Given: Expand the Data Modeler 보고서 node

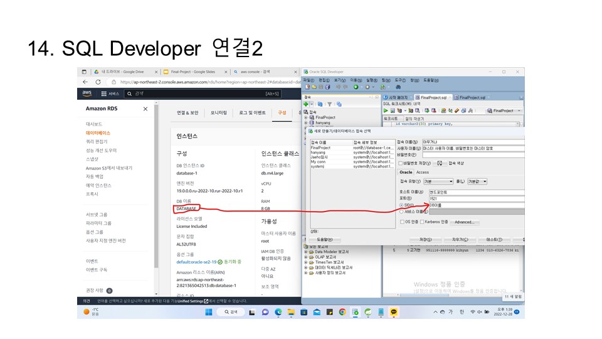Looking at the screenshot, I should pos(306,252).
